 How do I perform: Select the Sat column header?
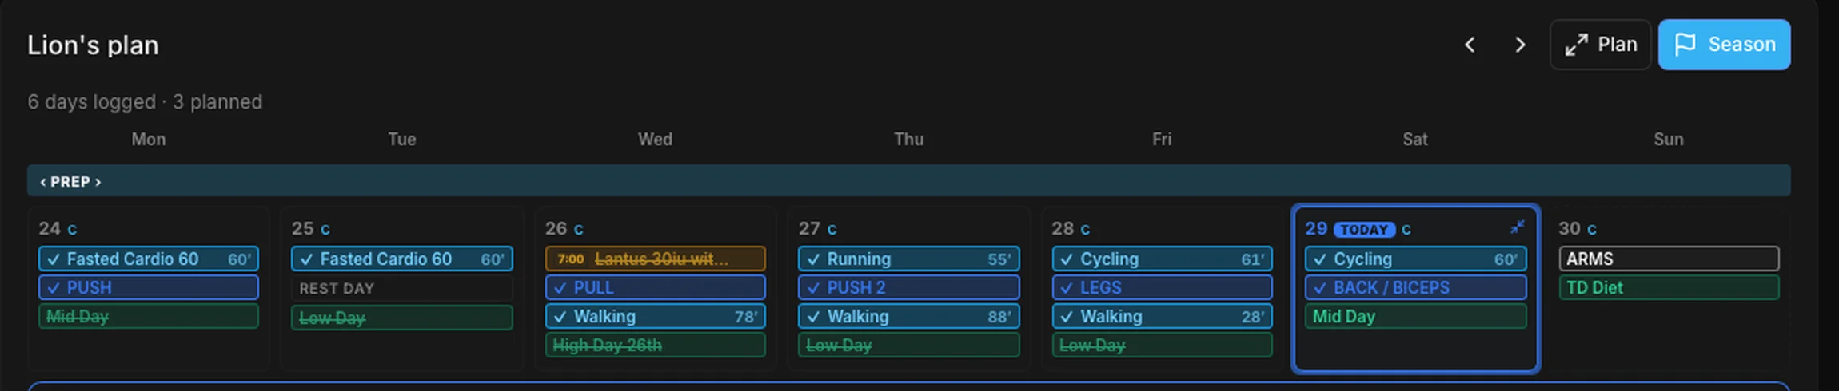click(1415, 139)
